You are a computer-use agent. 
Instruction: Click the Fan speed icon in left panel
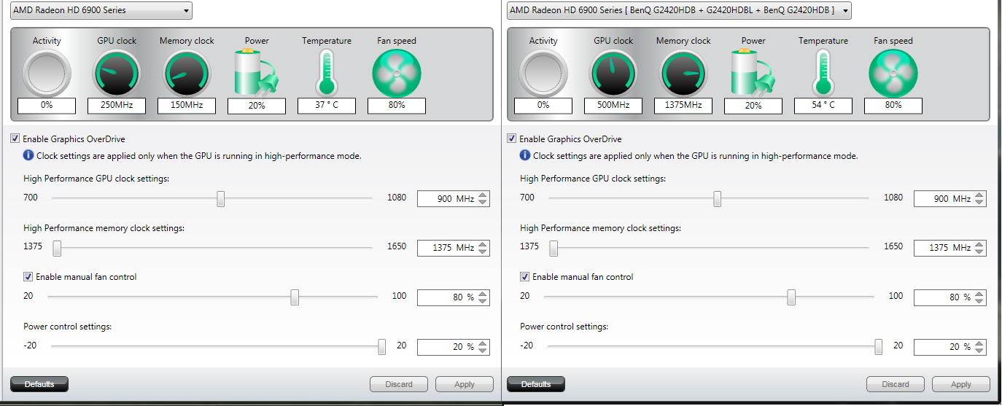[x=397, y=73]
